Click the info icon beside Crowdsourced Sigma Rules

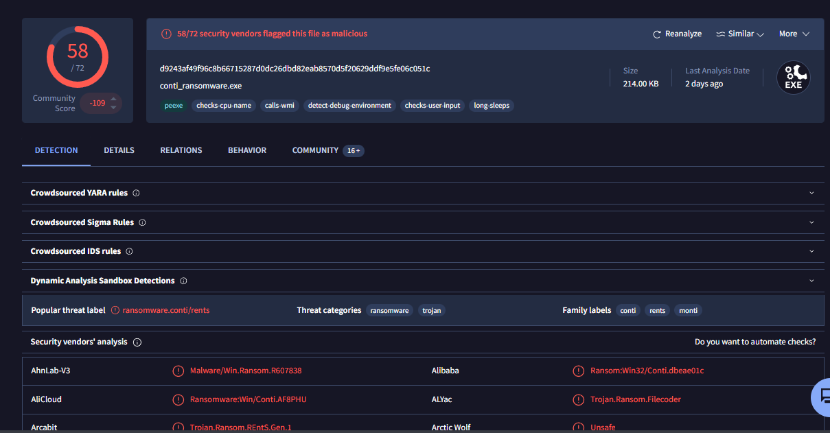coord(142,222)
